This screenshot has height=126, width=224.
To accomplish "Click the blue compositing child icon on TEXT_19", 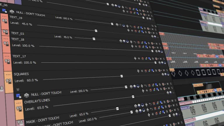I will point(143,32).
